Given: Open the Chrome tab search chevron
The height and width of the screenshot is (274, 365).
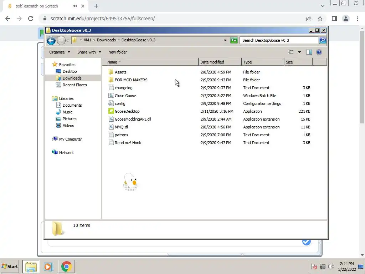Looking at the screenshot, I should (x=322, y=6).
